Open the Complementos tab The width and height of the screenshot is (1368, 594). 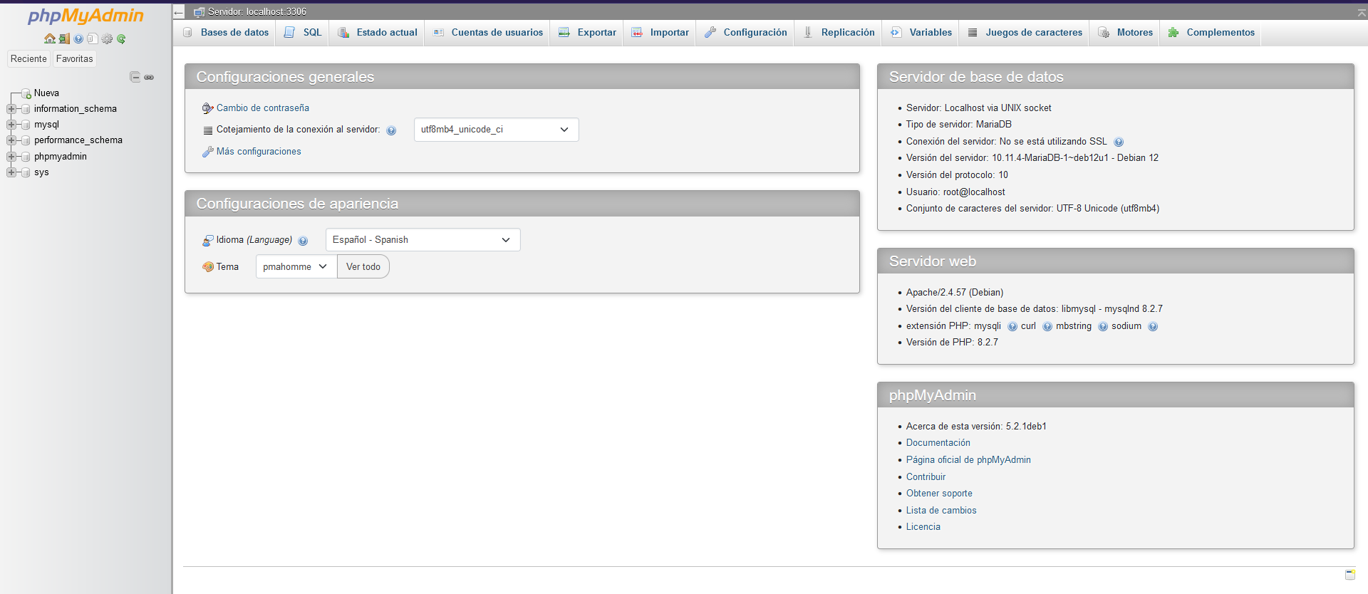pos(1211,33)
